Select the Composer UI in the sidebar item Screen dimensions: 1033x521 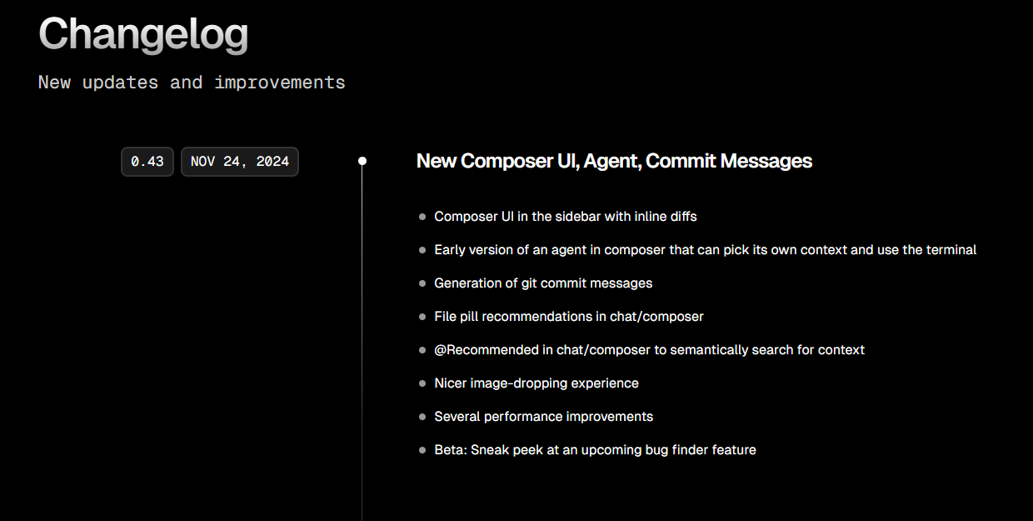tap(565, 217)
